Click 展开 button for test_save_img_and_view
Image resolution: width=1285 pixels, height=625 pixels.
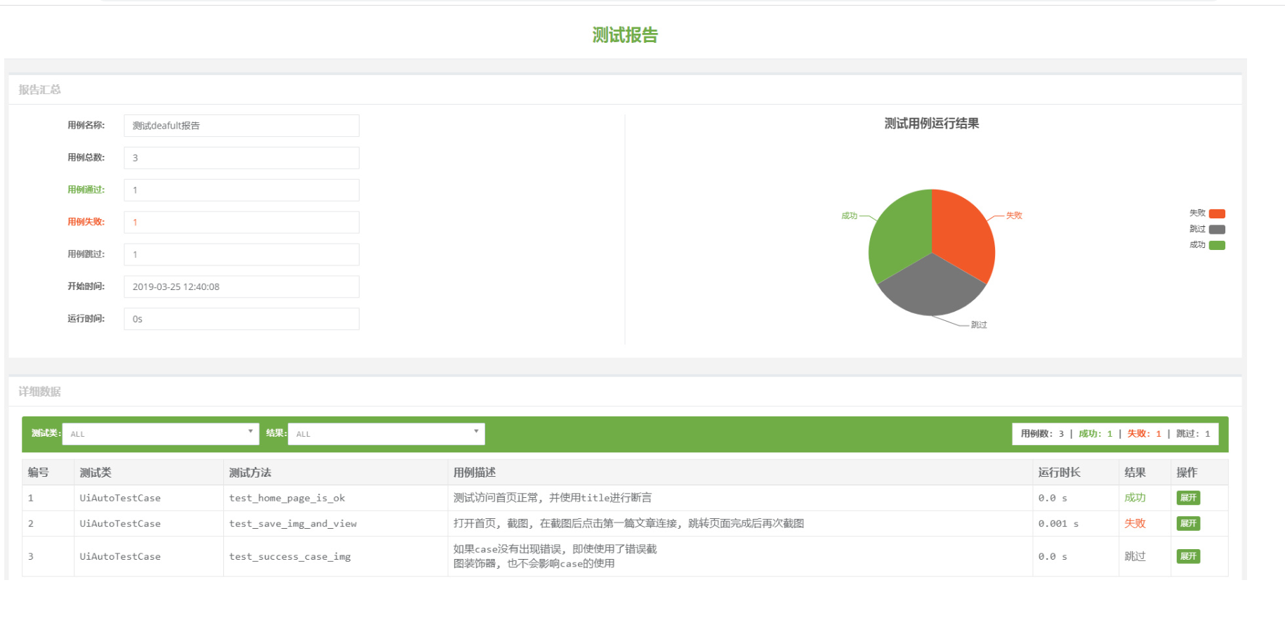1188,523
